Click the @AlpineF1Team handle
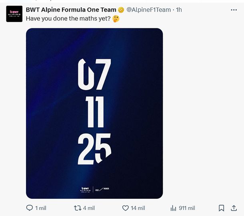Viewport: 244px width, 216px height. [x=148, y=10]
